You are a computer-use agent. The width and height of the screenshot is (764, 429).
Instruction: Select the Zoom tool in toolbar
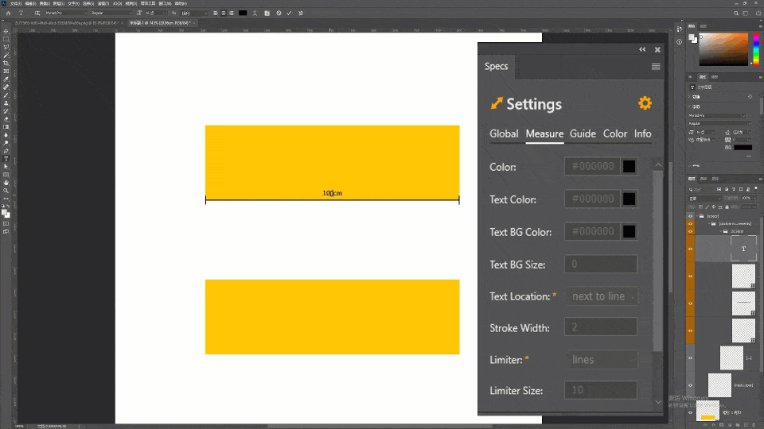click(6, 191)
